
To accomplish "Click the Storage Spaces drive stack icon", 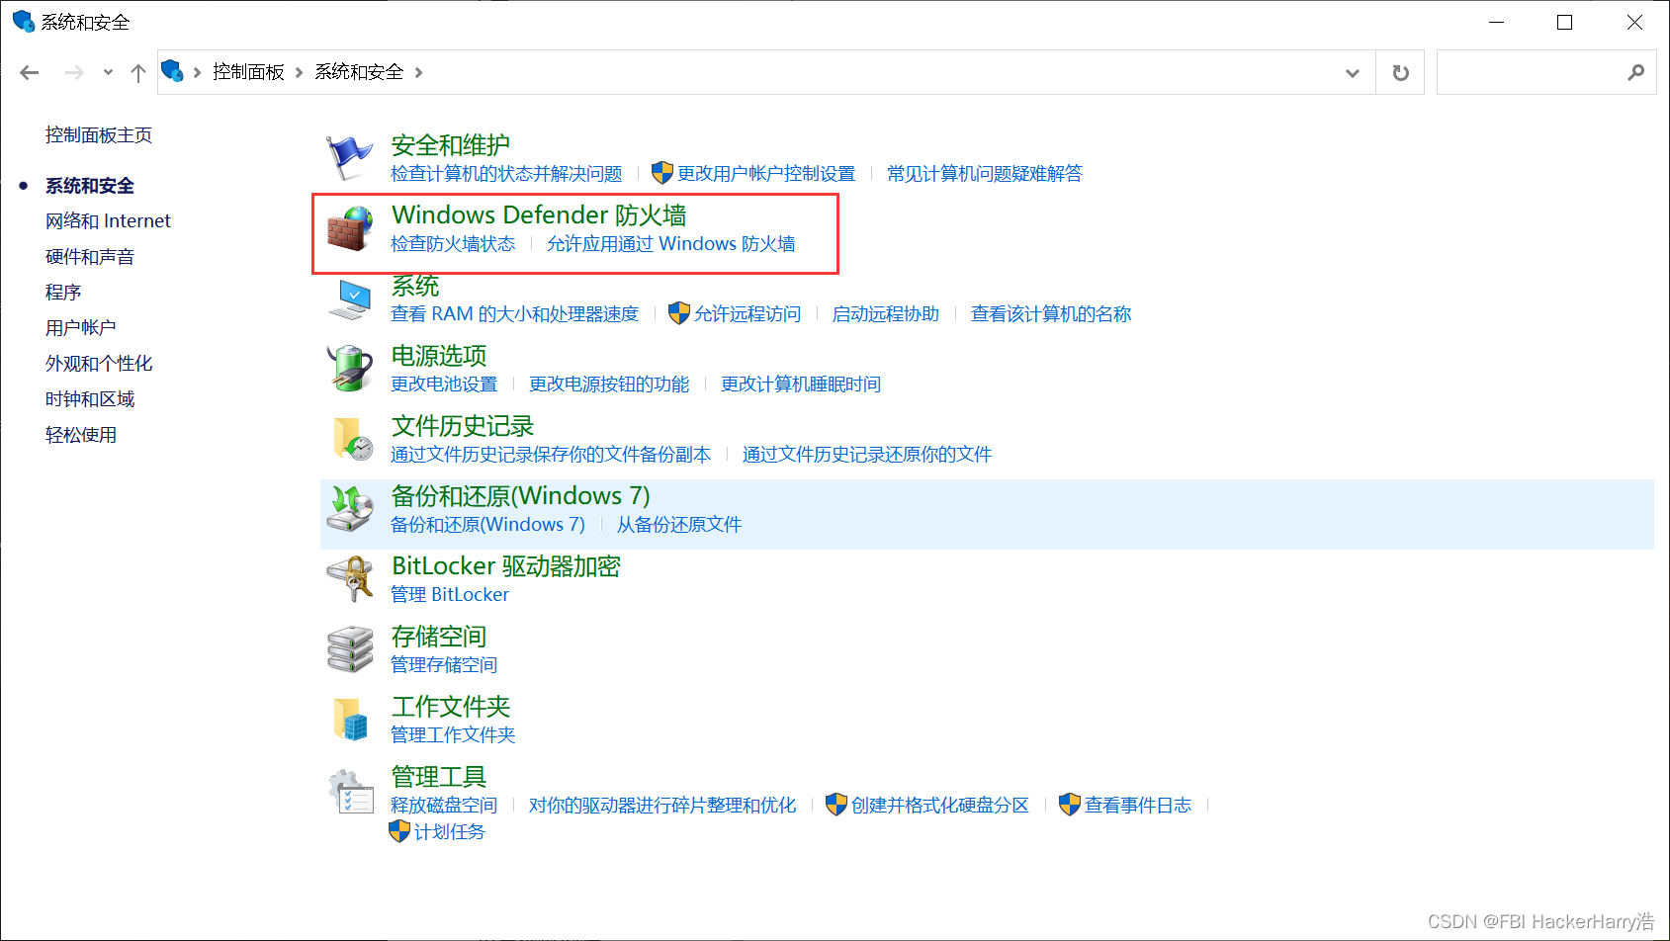I will click(350, 649).
